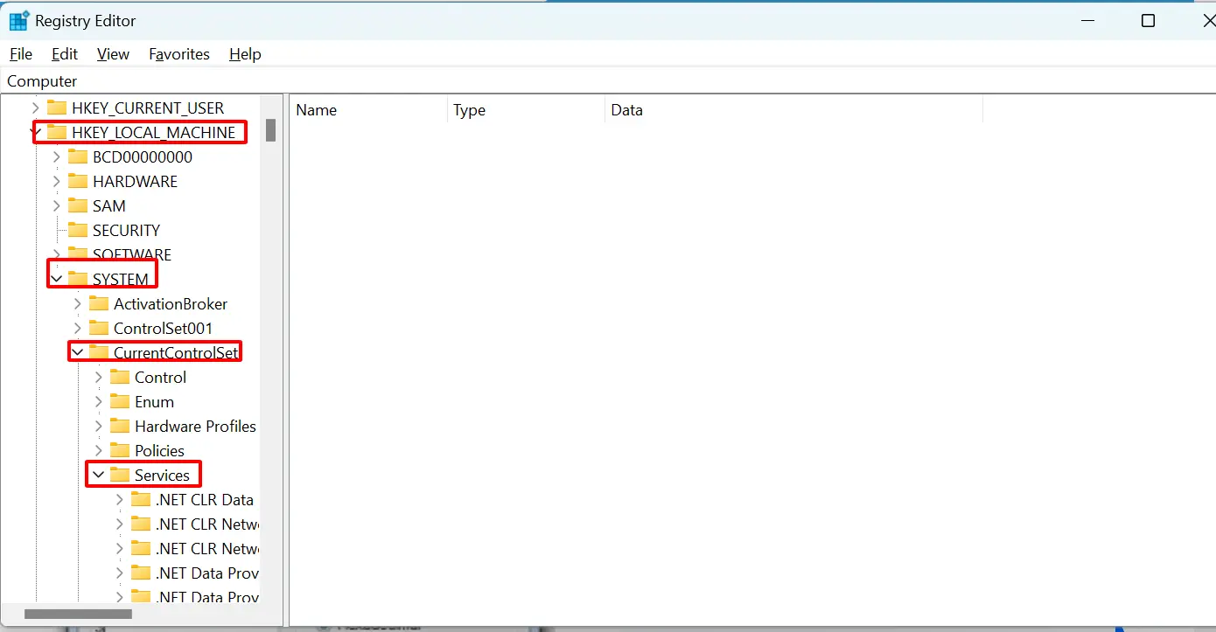Click the Computer address bar
The width and height of the screenshot is (1216, 632).
608,81
